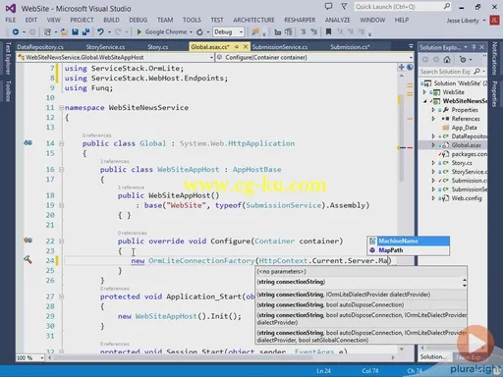
Task: Open the RESHARPER menu
Action: point(300,21)
